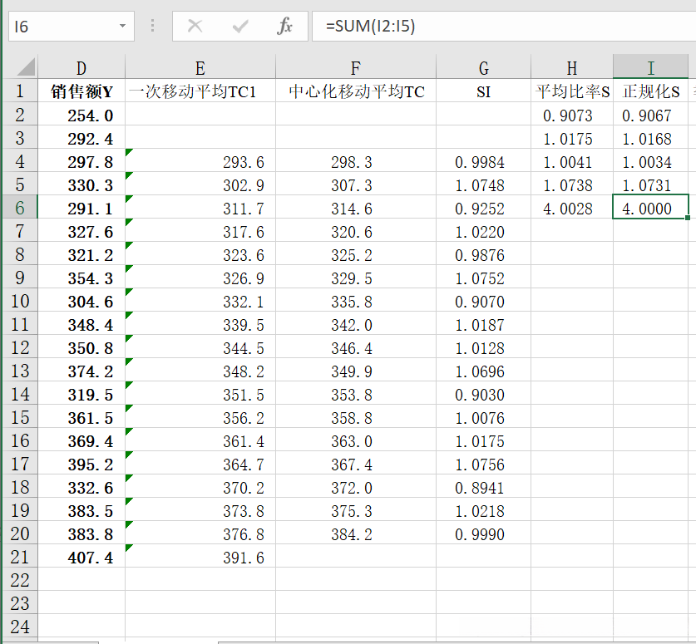Select cell with value 291.1

pos(81,209)
